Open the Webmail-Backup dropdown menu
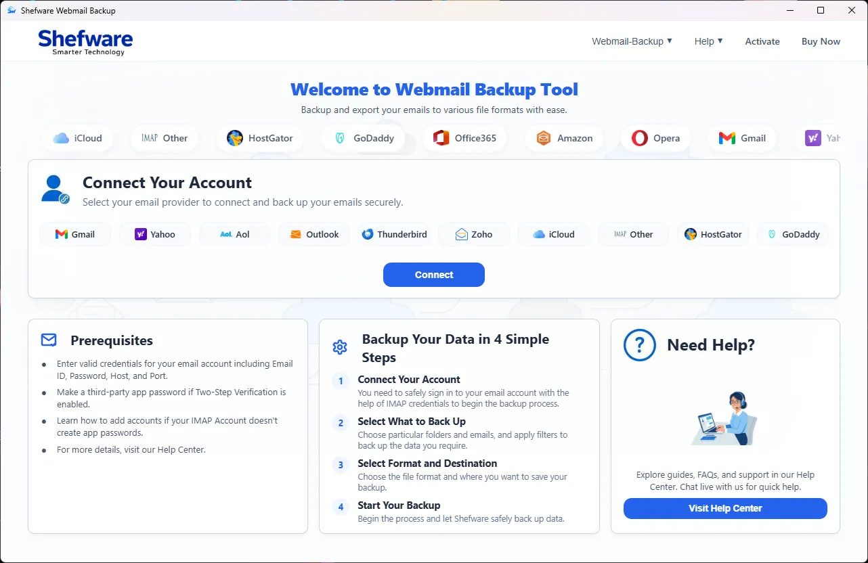The width and height of the screenshot is (868, 563). [632, 41]
